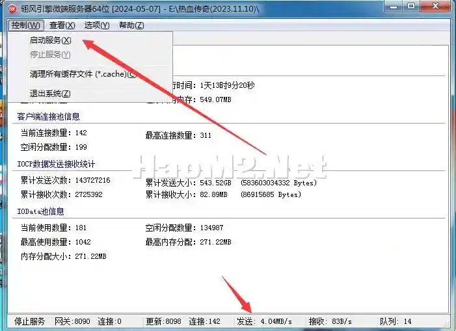Click the IOData池信息 section heading
The image size is (456, 331).
click(40, 211)
